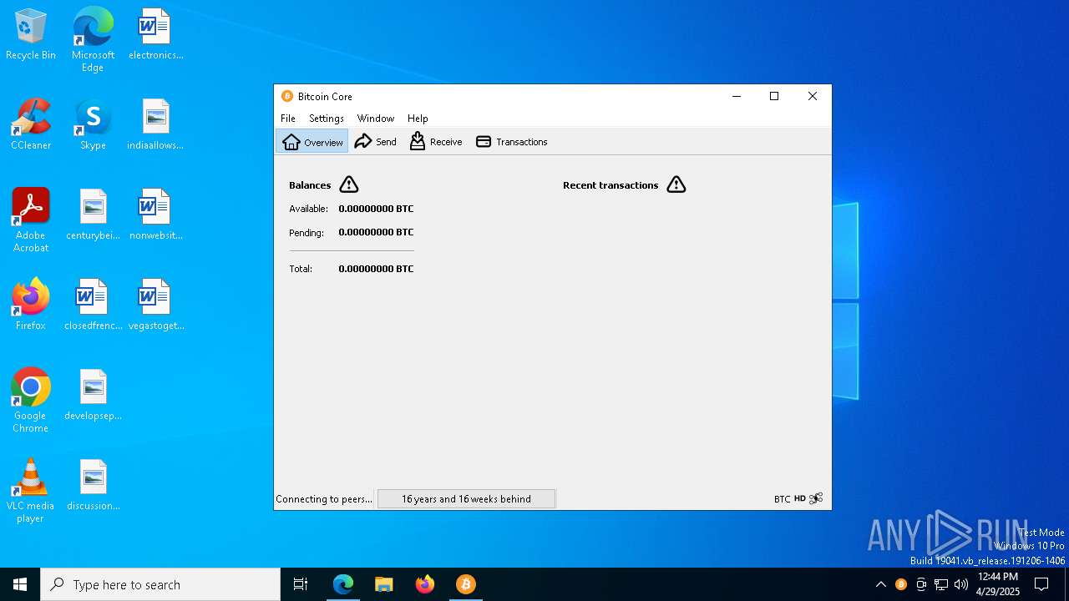Open the taskbar clock and calendar

[998, 584]
